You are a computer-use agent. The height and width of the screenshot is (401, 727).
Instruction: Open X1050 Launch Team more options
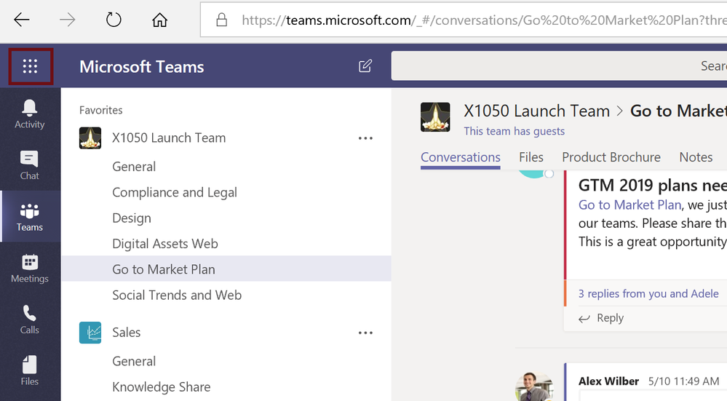coord(365,138)
